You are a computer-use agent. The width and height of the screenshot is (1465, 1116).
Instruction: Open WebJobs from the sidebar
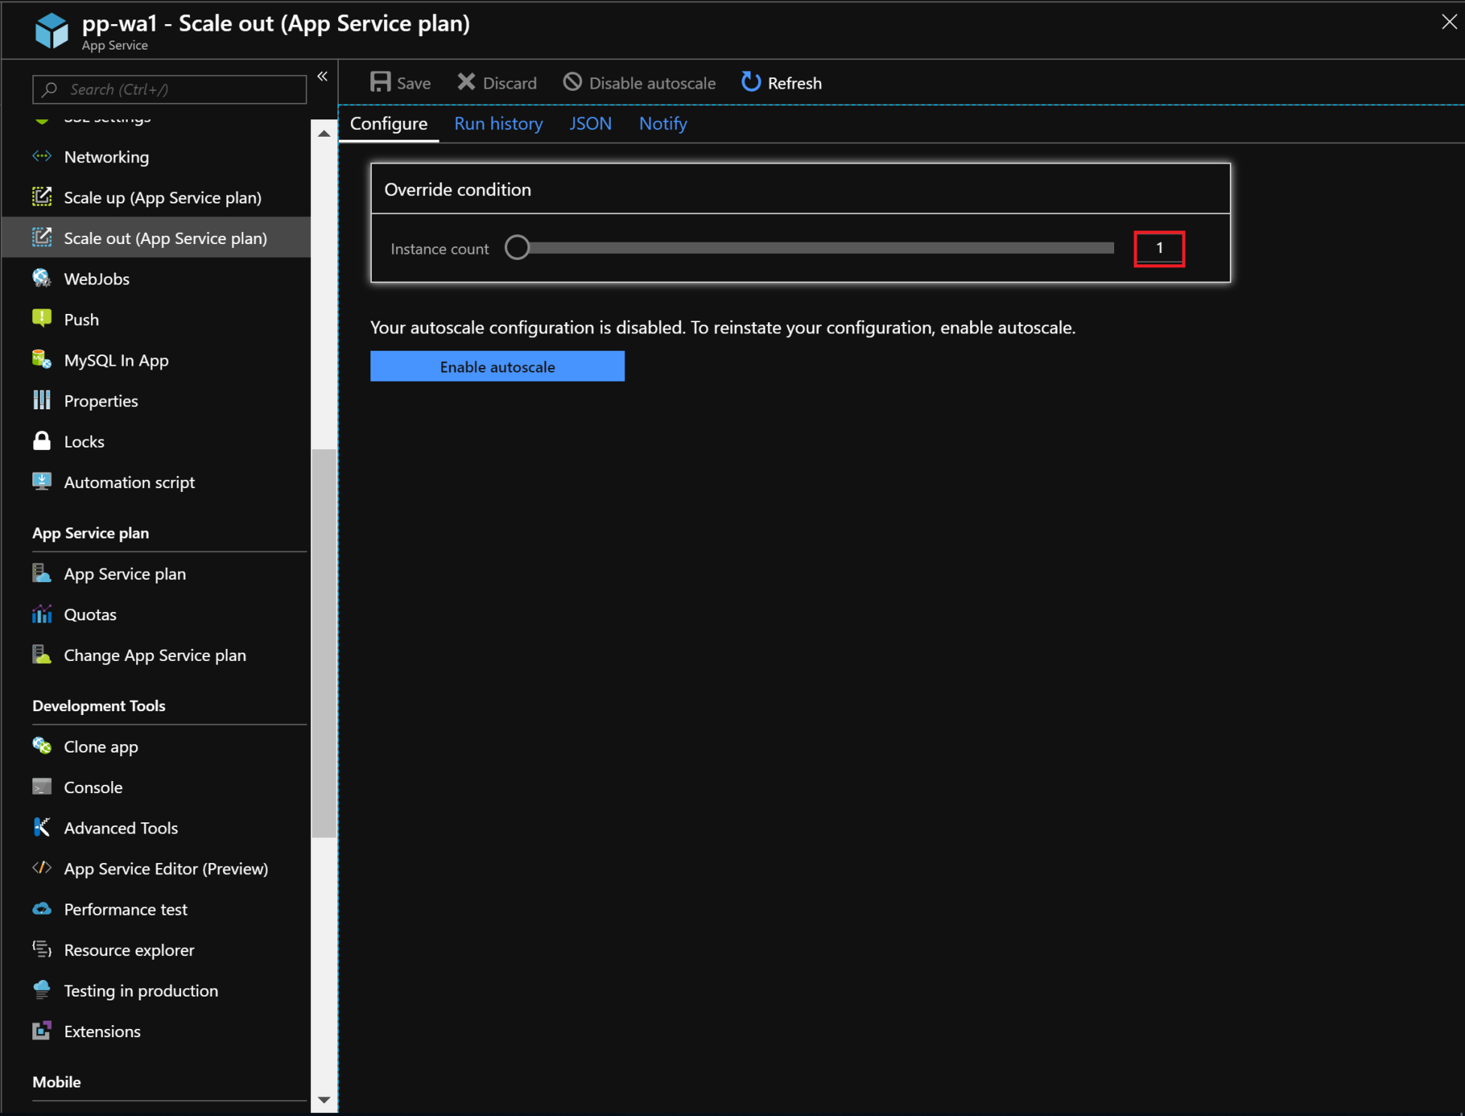pos(96,279)
